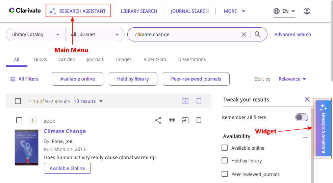Toggle Remember all filters switch

click(x=302, y=117)
